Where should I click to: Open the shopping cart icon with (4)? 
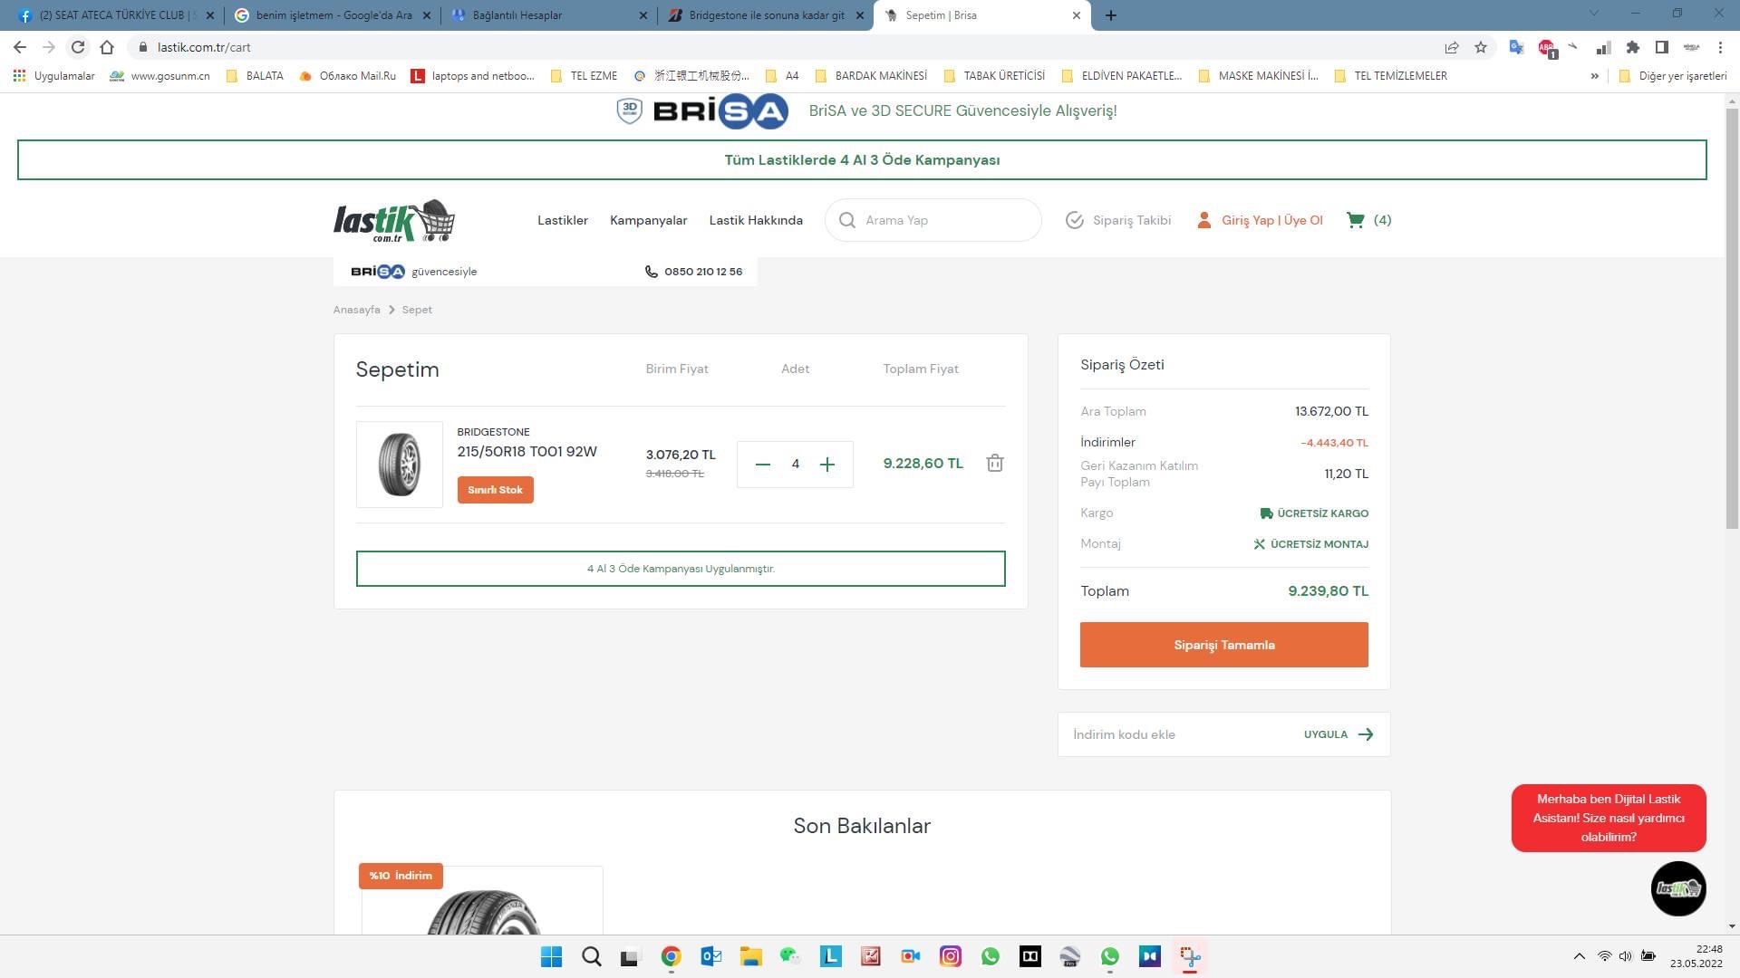[x=1368, y=220]
